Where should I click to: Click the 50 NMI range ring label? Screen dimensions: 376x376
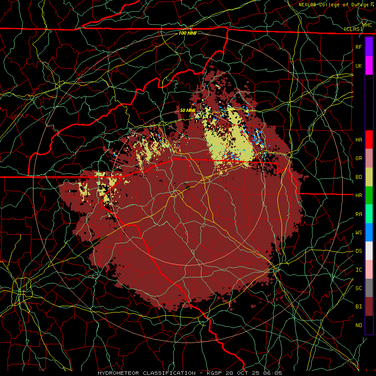[188, 110]
